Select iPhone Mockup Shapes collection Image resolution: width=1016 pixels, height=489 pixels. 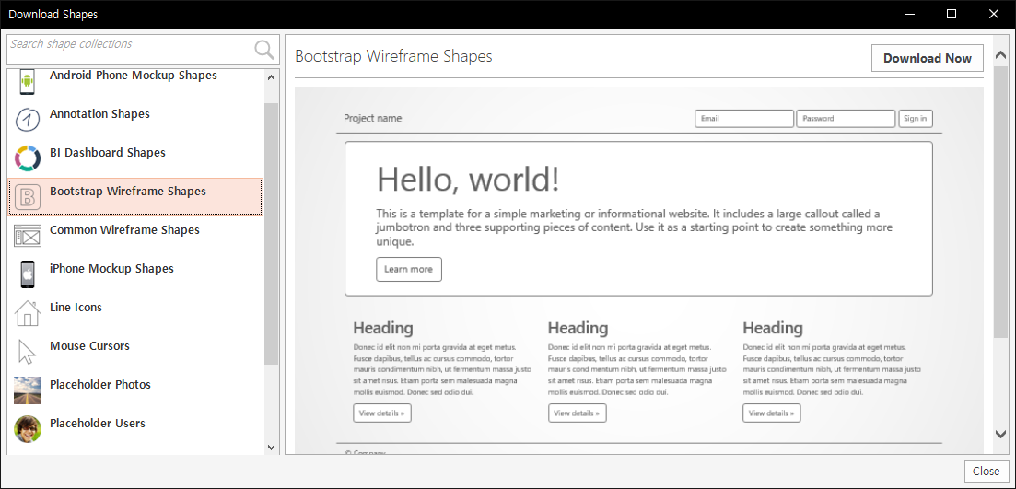click(x=135, y=274)
